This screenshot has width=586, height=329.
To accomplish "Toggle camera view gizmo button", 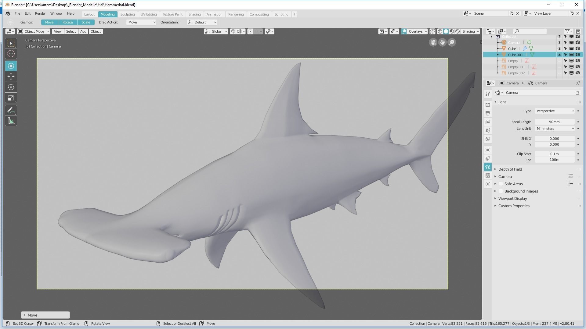I will click(x=433, y=42).
